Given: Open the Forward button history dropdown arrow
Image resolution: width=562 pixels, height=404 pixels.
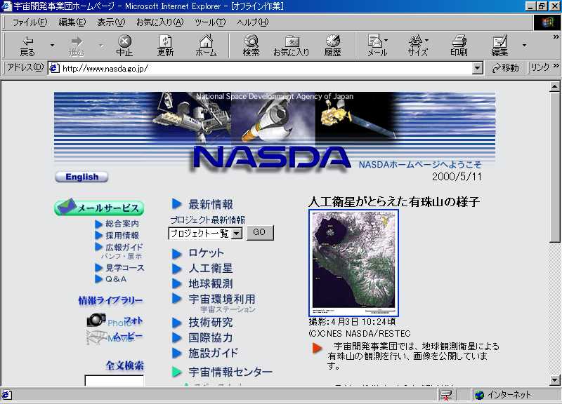Looking at the screenshot, I should 101,46.
